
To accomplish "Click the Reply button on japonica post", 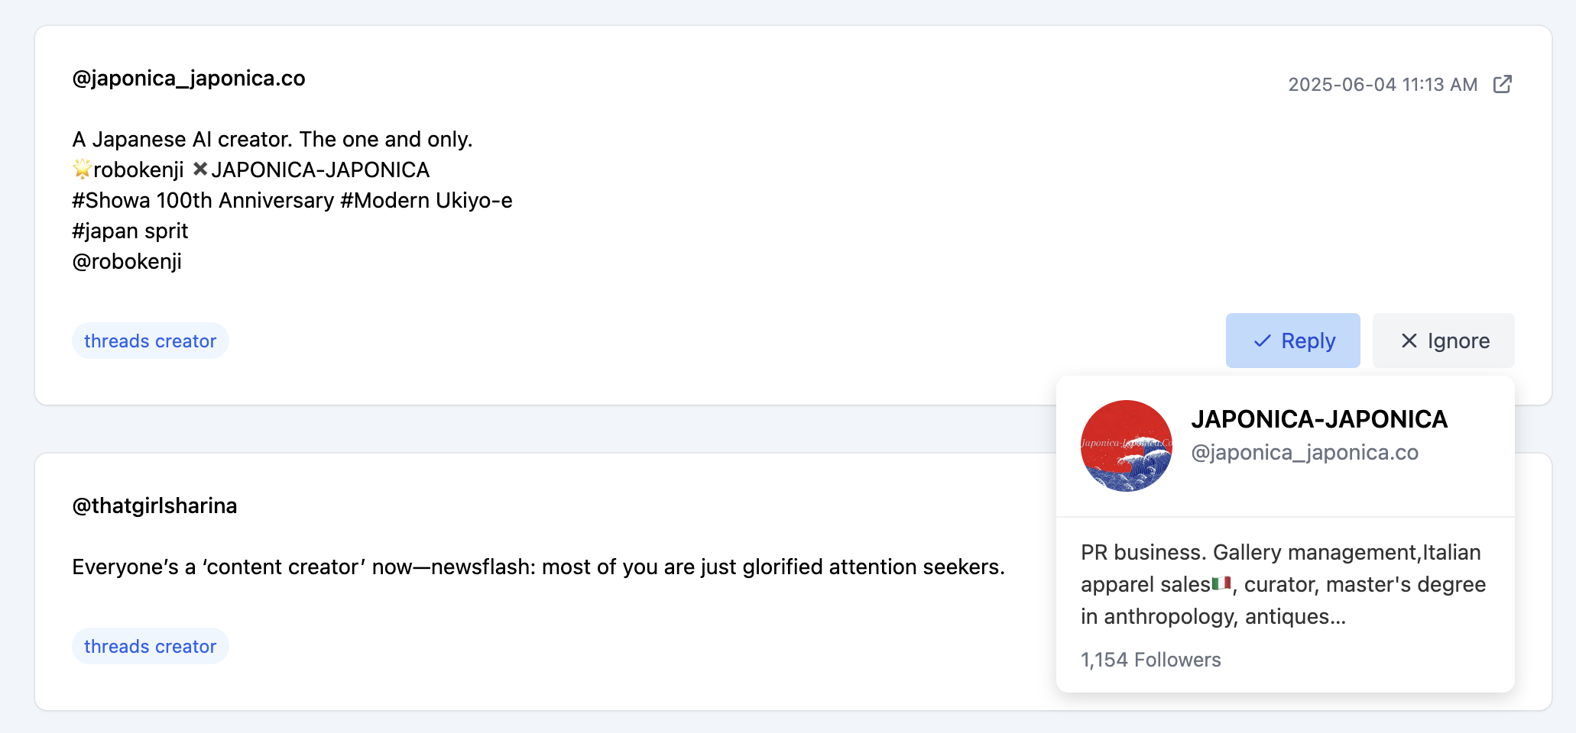I will pos(1292,341).
